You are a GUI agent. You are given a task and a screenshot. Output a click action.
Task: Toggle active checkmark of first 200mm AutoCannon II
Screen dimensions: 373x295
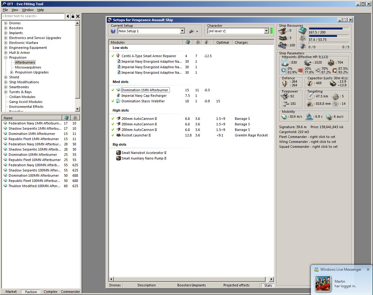point(113,119)
